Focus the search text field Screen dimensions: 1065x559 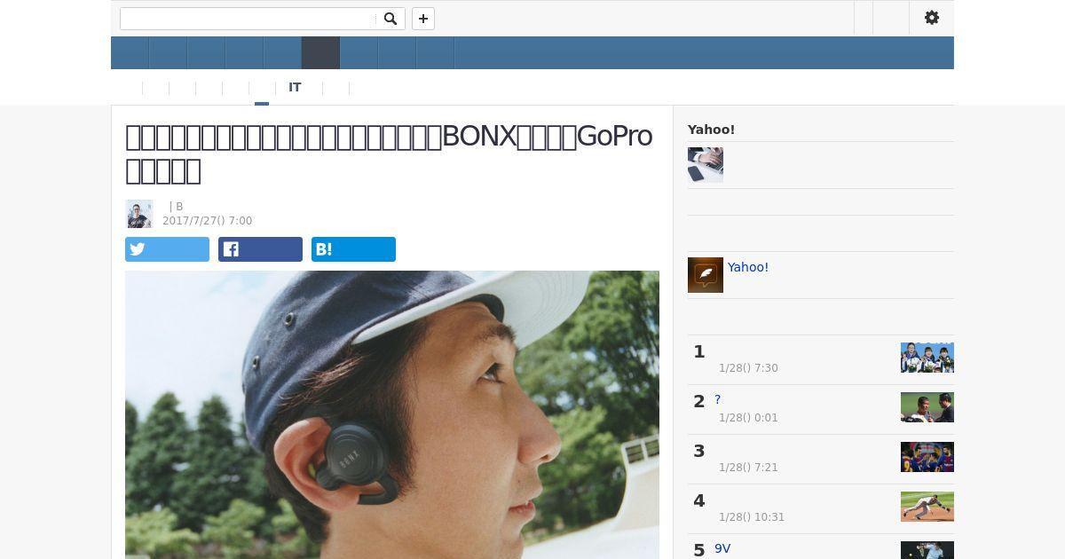tap(248, 19)
